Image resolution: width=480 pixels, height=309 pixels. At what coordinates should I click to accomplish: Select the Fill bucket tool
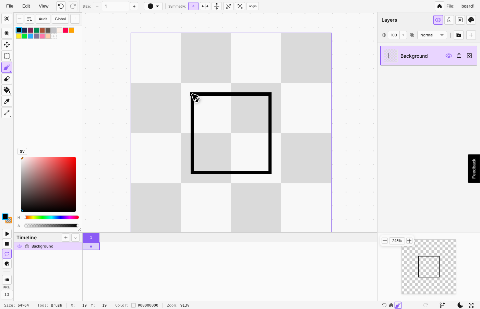(7, 90)
